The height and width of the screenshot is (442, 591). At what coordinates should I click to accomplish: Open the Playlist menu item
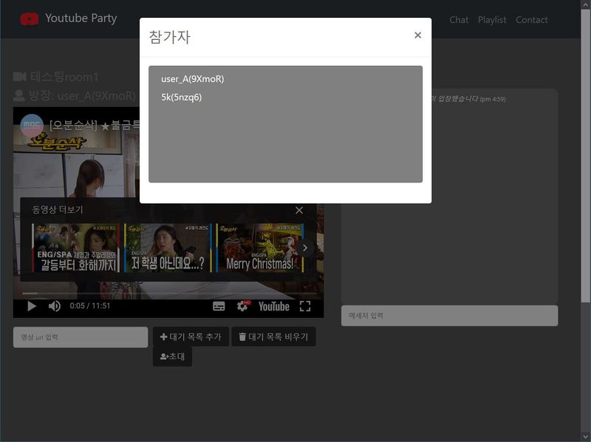492,20
